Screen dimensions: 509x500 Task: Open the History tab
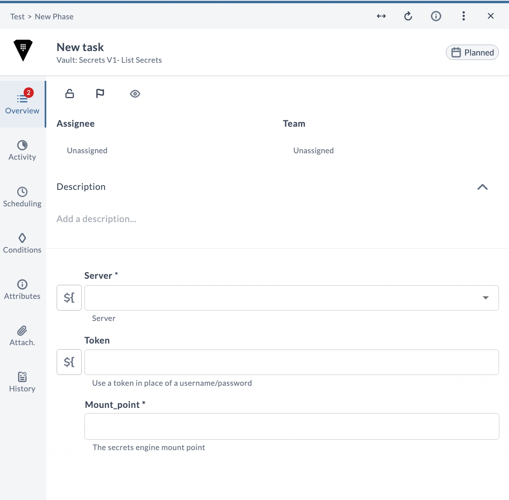pos(23,382)
